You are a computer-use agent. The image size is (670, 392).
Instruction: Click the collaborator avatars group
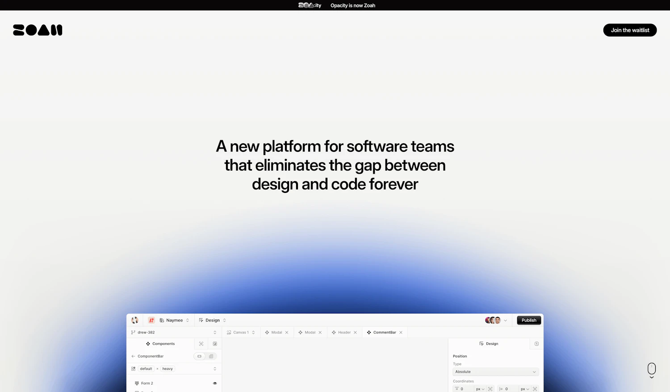pos(493,320)
